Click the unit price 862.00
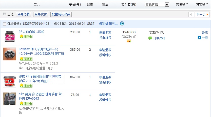Image resolution: width=211 pixels, height=117 pixels. tap(75, 77)
